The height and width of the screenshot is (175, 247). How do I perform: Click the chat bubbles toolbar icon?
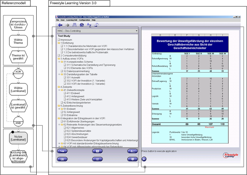tap(96, 25)
